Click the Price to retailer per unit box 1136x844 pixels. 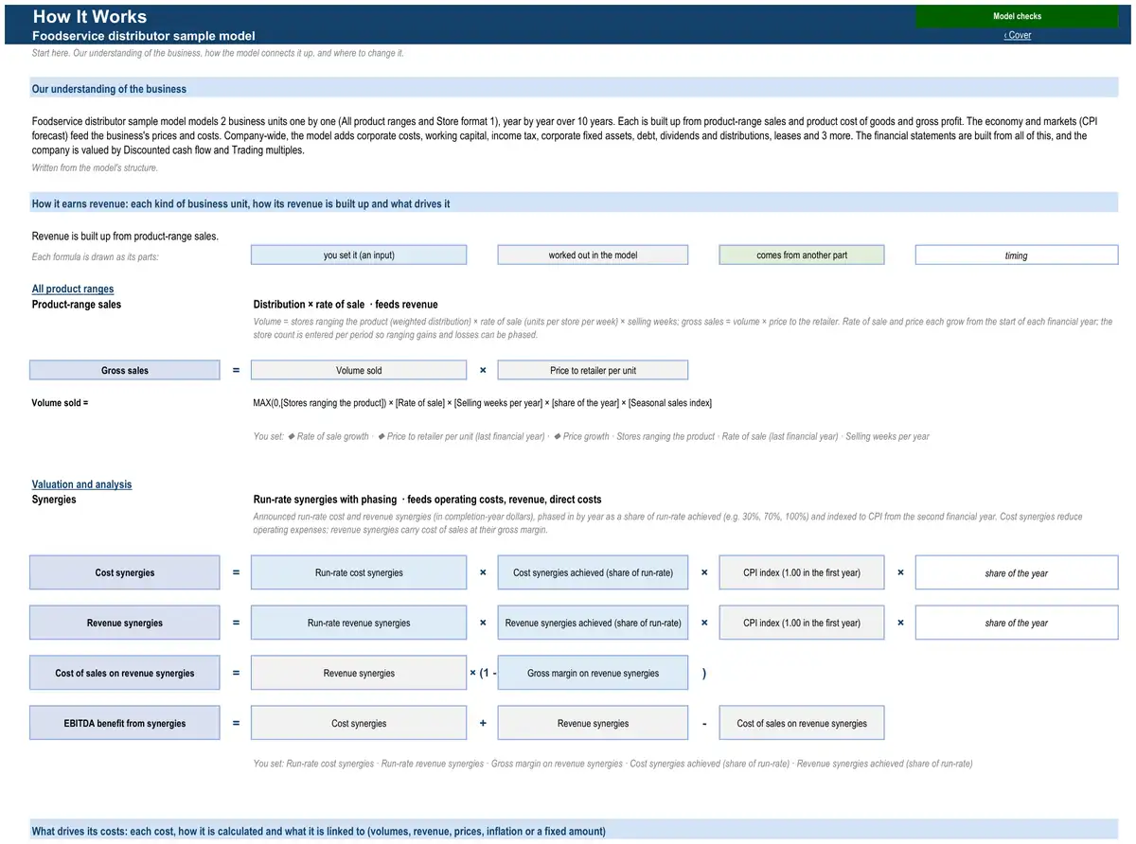[x=593, y=370]
